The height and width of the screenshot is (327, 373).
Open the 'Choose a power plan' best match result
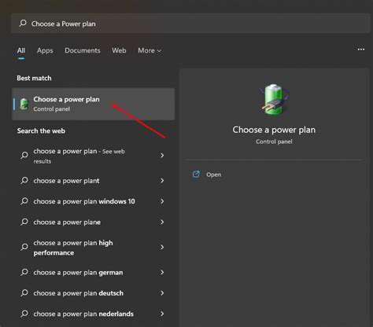click(x=93, y=104)
